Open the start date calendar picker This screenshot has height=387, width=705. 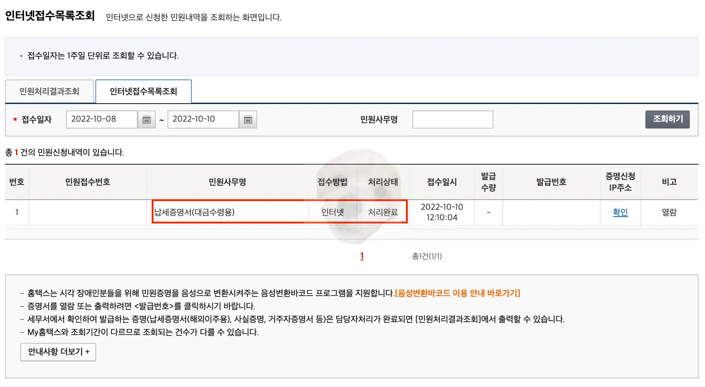tap(146, 119)
